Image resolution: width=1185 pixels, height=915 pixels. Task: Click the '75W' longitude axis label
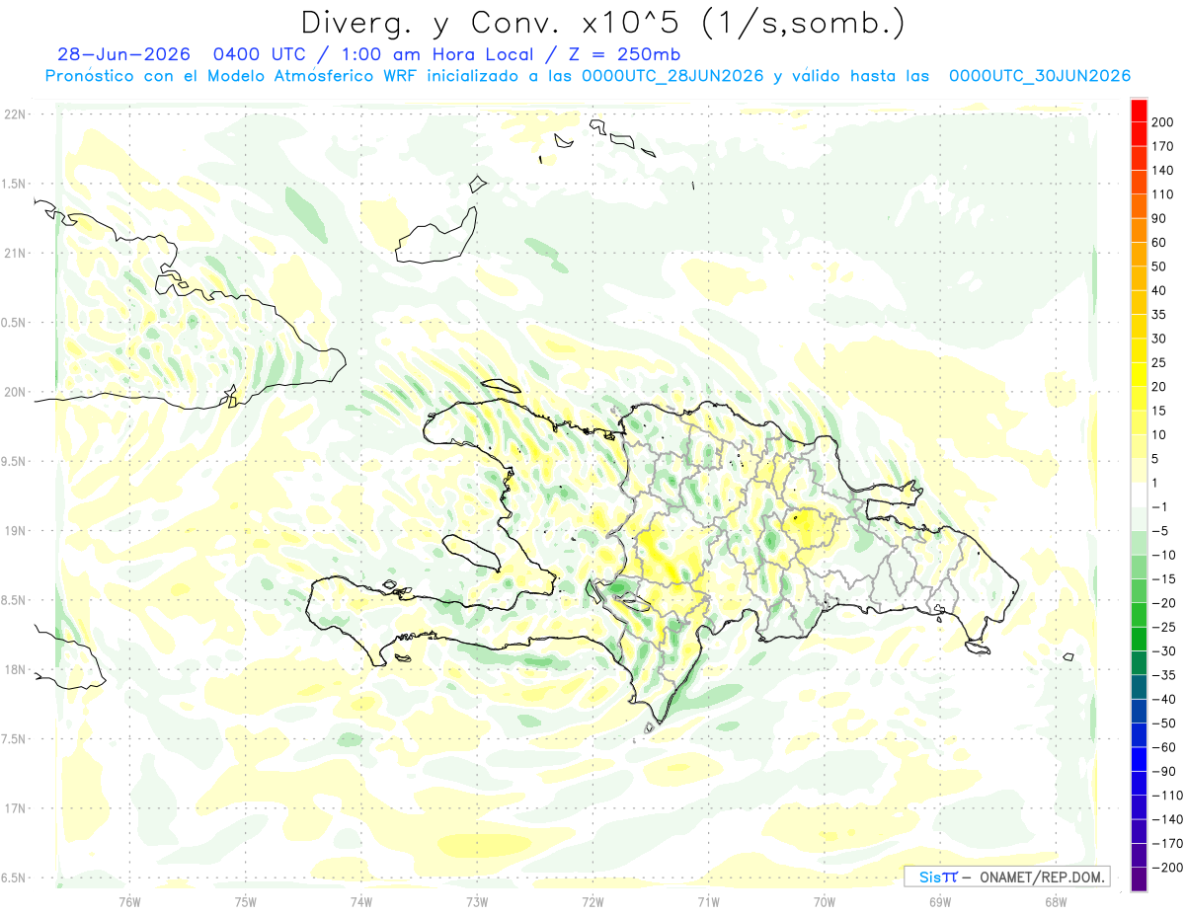pos(246,900)
